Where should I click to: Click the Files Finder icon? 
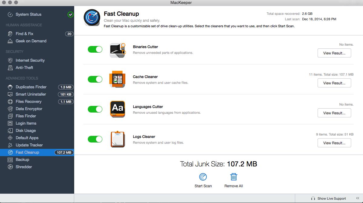click(x=10, y=116)
